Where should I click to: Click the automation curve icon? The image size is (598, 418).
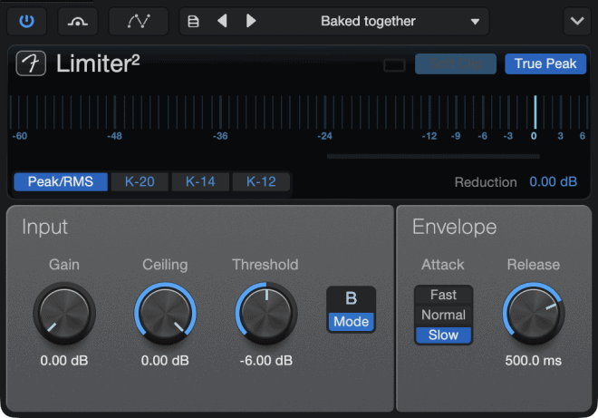pos(138,21)
